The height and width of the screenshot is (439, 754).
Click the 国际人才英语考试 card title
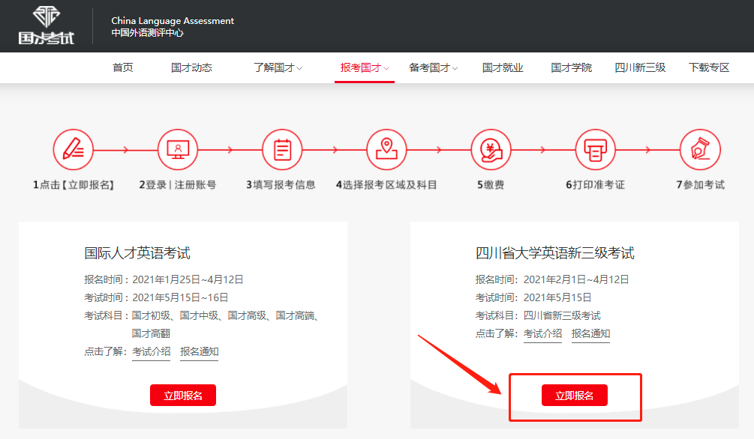(x=137, y=253)
